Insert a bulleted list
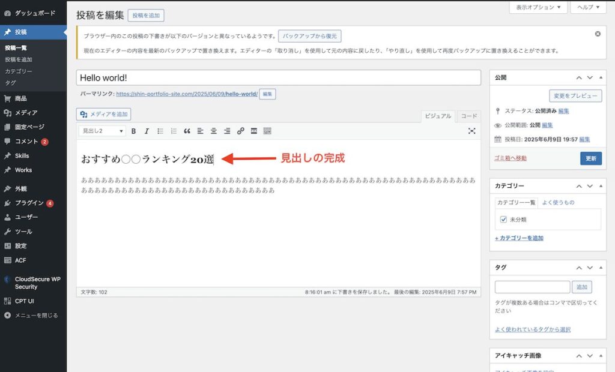The width and height of the screenshot is (615, 372). tap(159, 131)
